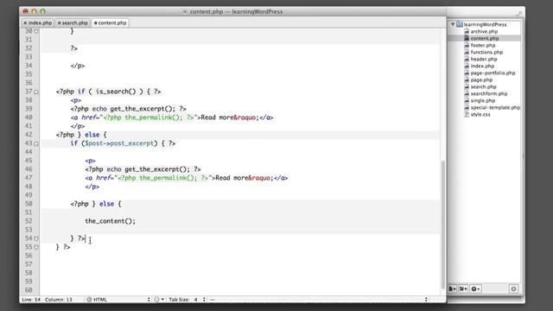553x311 pixels.
Task: Close the search.php tab with its x icon
Action: (x=60, y=23)
